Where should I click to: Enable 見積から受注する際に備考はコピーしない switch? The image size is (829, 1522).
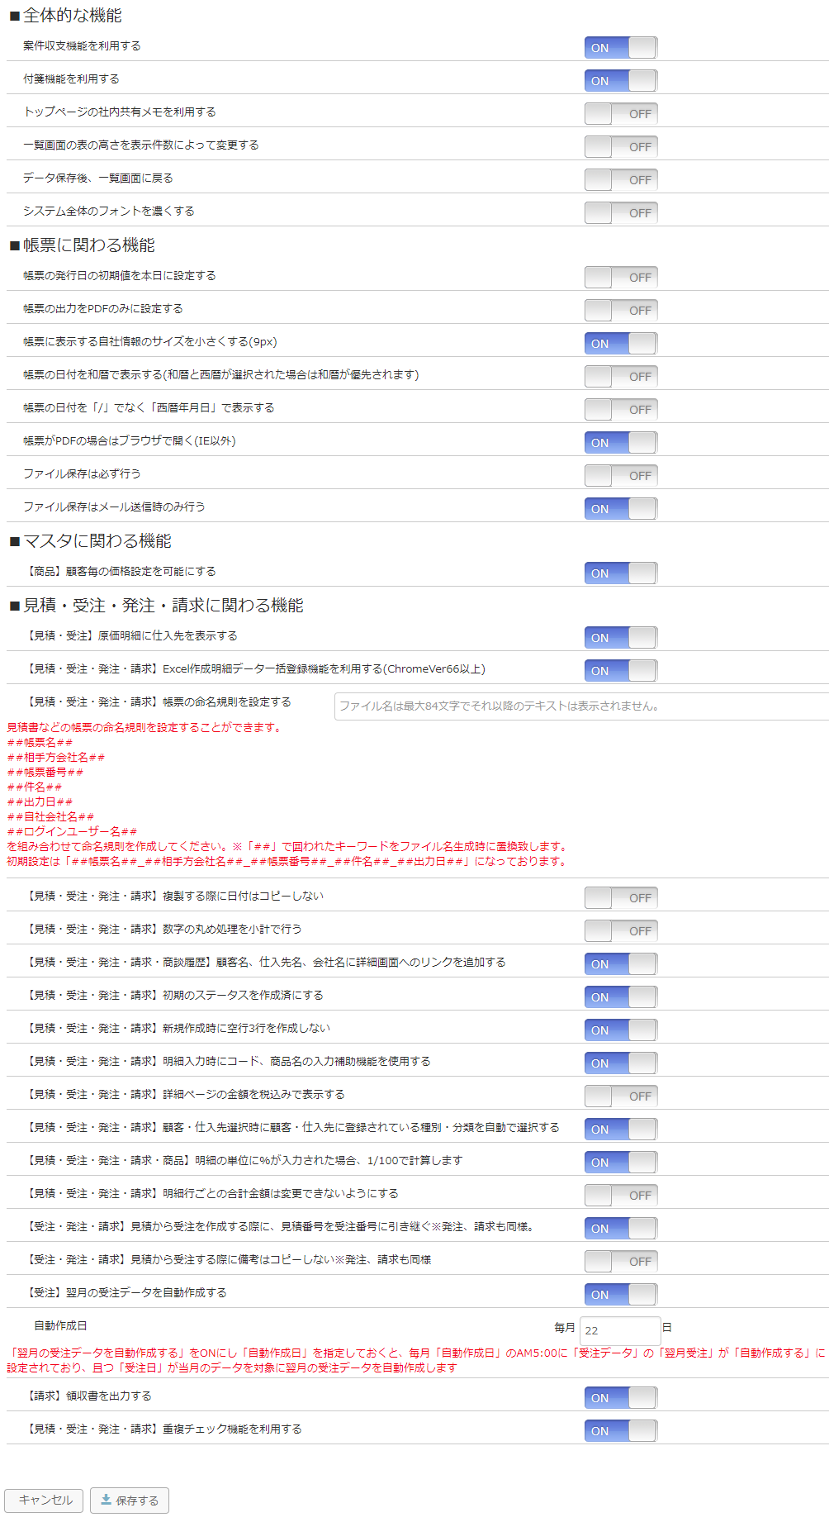tap(621, 1262)
